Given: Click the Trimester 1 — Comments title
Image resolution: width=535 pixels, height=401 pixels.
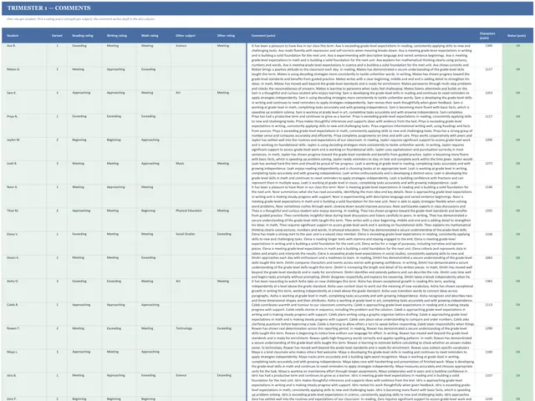Looking at the screenshot, I should (x=48, y=8).
